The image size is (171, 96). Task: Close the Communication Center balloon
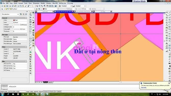[x=169, y=83]
